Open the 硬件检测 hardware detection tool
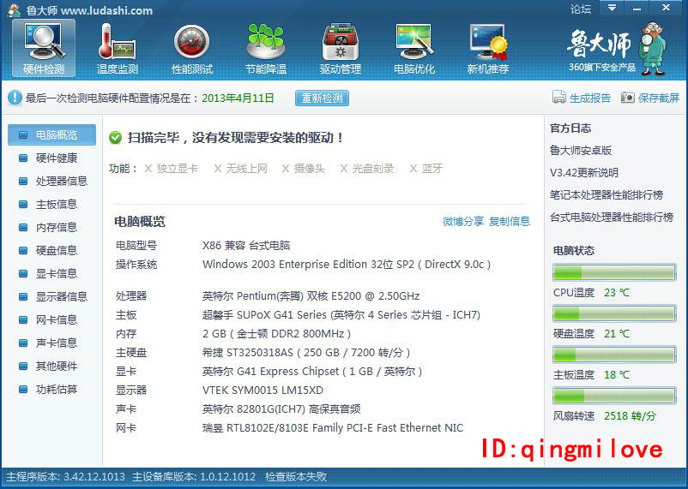 pyautogui.click(x=44, y=48)
